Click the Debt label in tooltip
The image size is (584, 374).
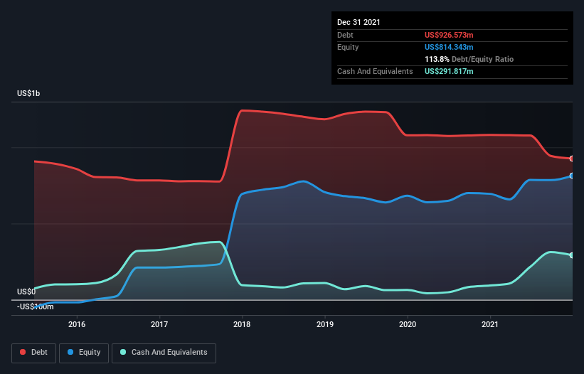(345, 35)
